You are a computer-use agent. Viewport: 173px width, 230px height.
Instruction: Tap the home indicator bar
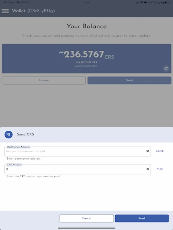pos(87,228)
